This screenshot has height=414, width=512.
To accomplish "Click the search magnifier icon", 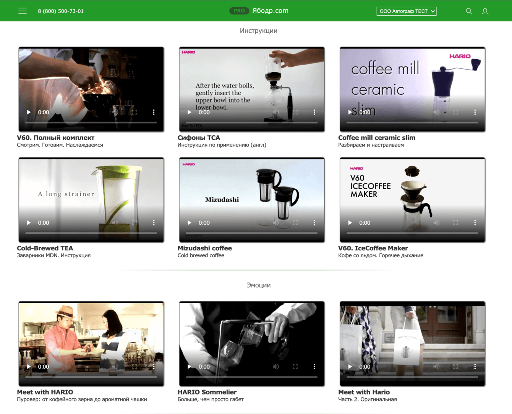I will tap(469, 11).
